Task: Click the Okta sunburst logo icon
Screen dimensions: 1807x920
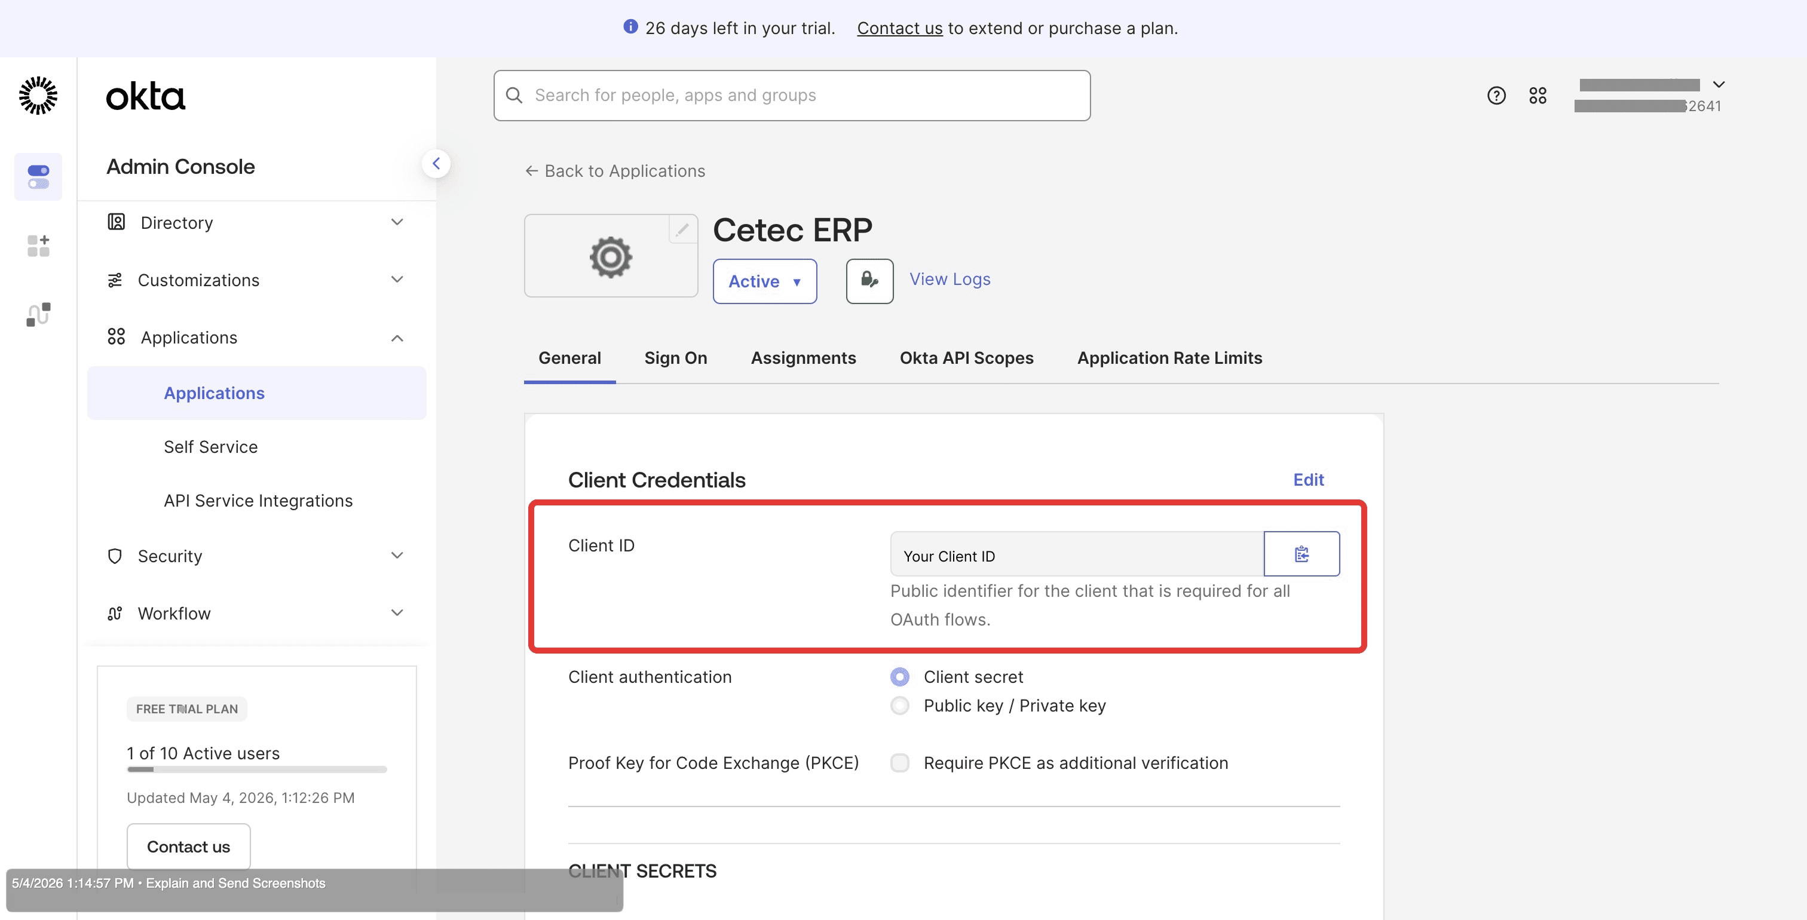Action: coord(38,96)
